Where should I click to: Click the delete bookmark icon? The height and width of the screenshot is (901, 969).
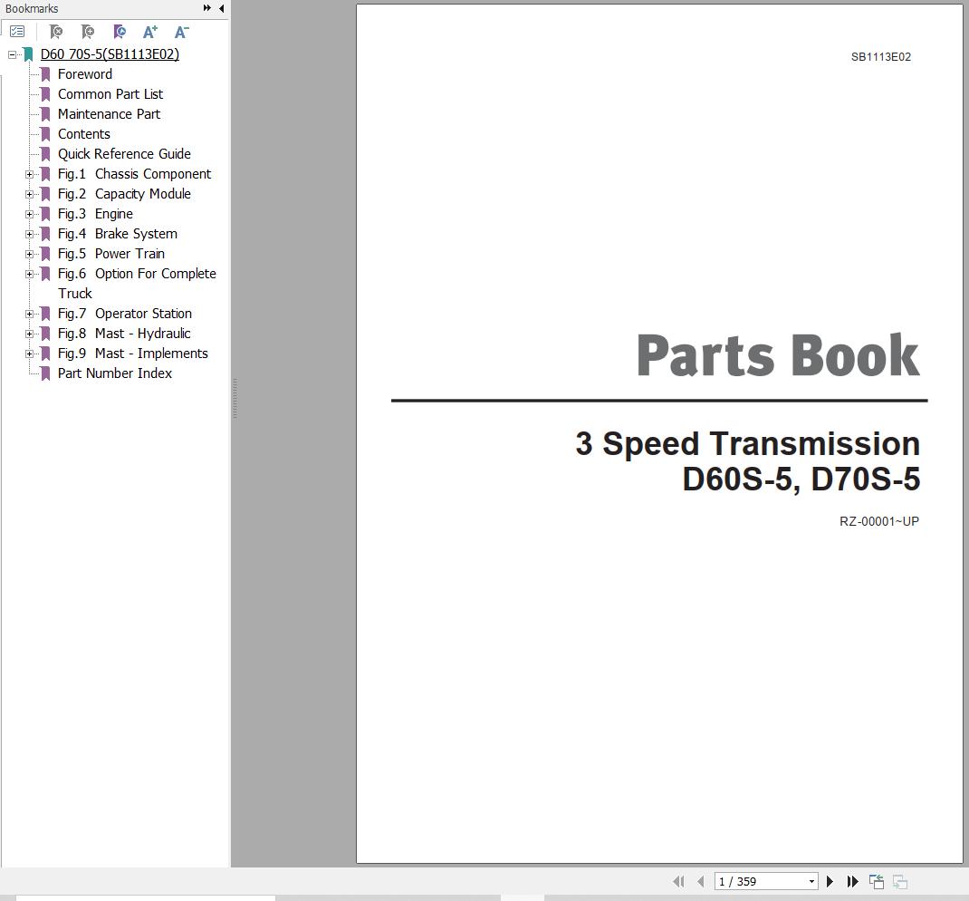click(x=56, y=31)
